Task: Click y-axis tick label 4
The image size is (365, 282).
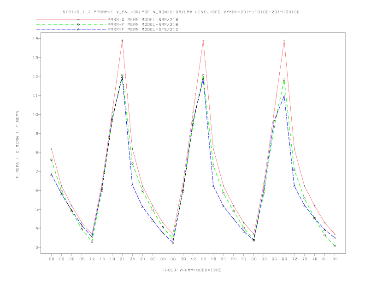Action: click(37, 229)
